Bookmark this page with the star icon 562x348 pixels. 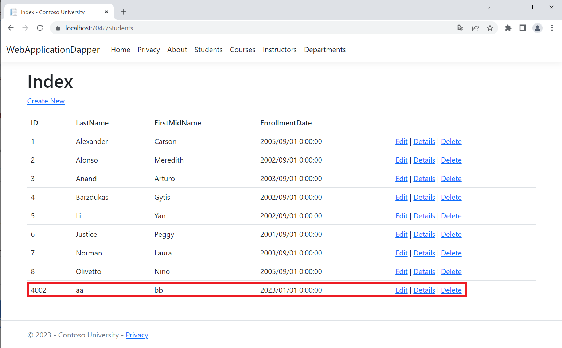490,28
